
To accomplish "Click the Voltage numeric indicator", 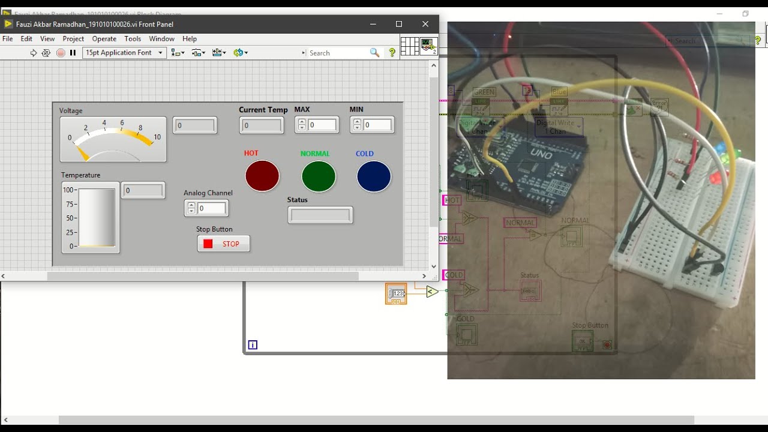I will tap(195, 125).
